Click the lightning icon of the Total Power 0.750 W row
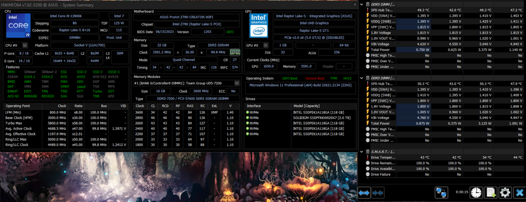 (x=368, y=50)
